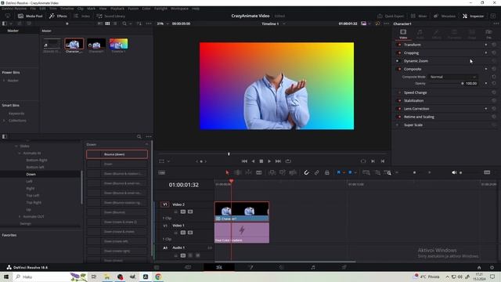The width and height of the screenshot is (501, 282).
Task: Expand the Retime and Scaling section
Action: pyautogui.click(x=419, y=117)
